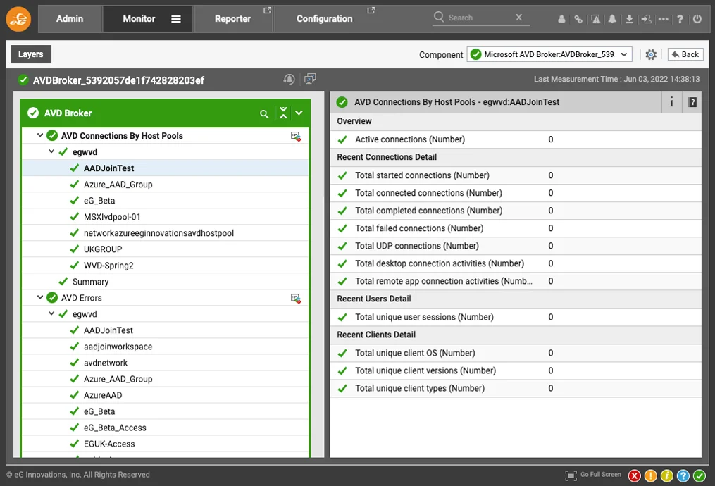The height and width of the screenshot is (486, 715).
Task: Click the power logout icon
Action: tap(697, 19)
